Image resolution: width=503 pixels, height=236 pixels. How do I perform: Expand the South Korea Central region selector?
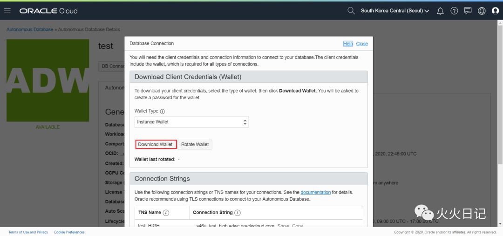pyautogui.click(x=395, y=11)
